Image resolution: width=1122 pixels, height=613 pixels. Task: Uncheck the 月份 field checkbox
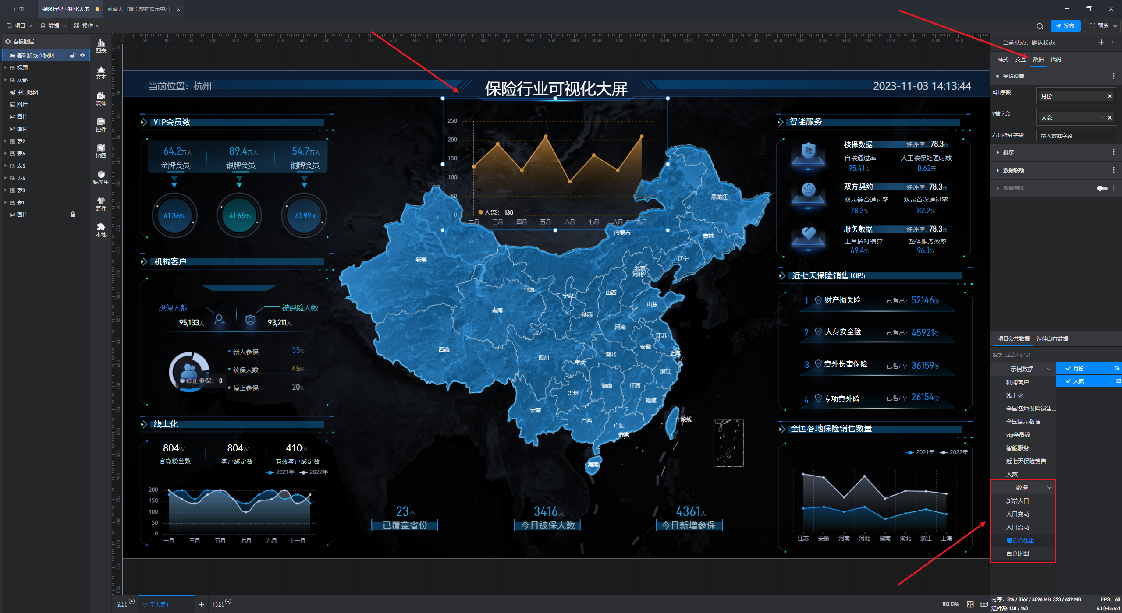pyautogui.click(x=1068, y=369)
